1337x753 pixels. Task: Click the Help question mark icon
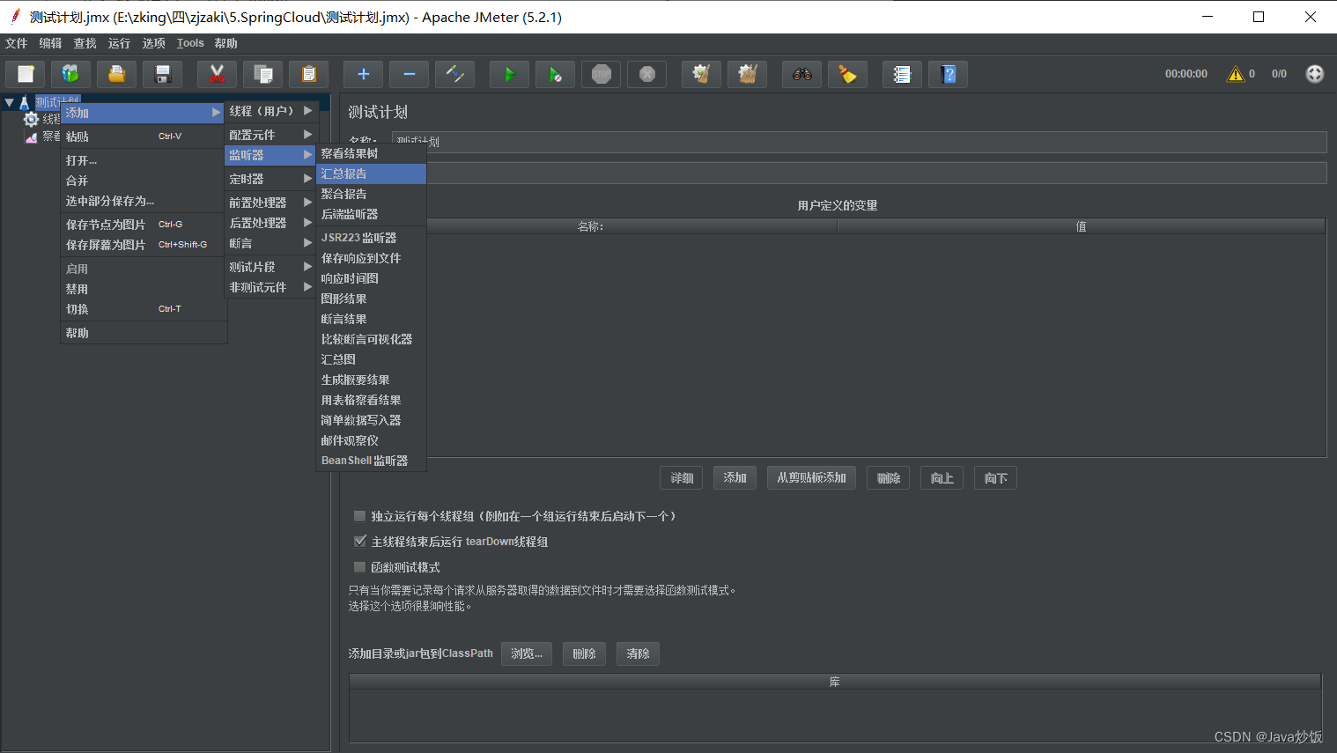pos(948,75)
